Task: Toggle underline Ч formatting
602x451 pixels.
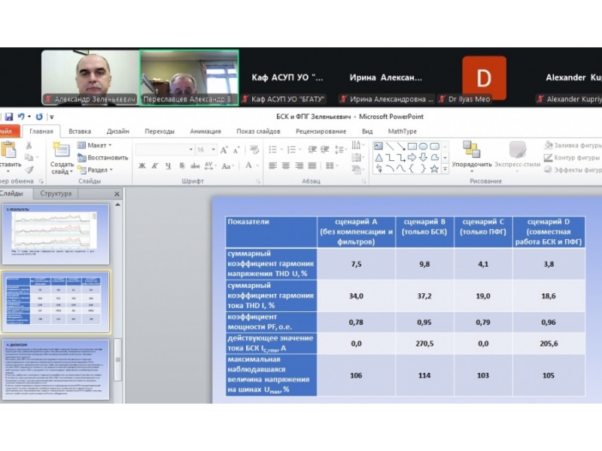Action: click(x=167, y=165)
